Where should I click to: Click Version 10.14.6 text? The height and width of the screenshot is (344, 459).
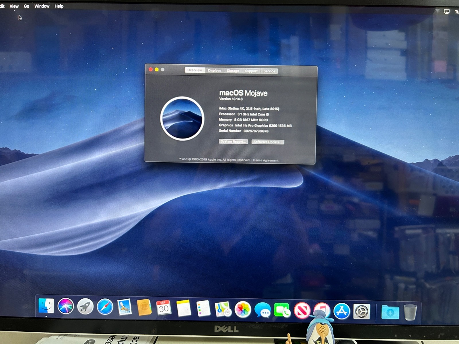click(x=231, y=99)
